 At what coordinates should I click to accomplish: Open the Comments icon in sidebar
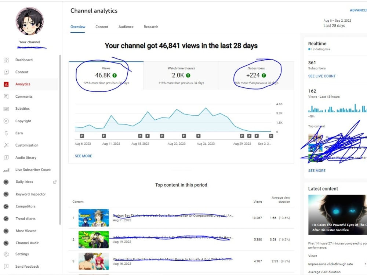[x=6, y=96]
